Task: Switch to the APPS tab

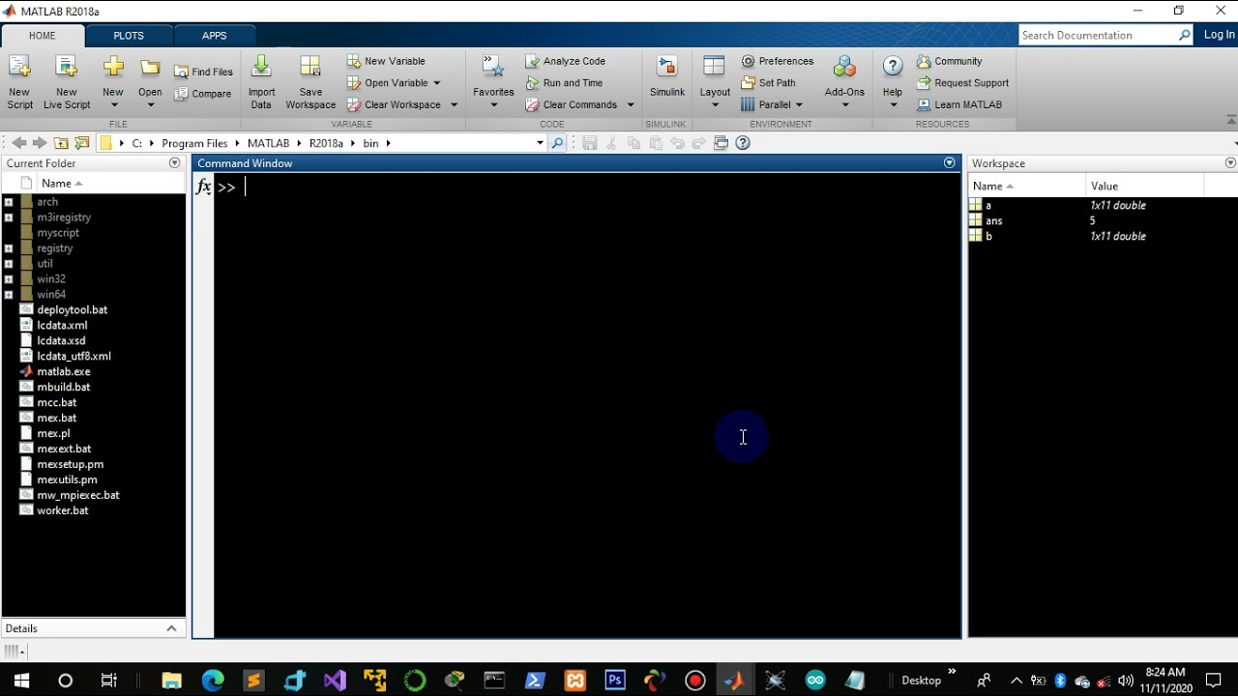Action: tap(215, 36)
